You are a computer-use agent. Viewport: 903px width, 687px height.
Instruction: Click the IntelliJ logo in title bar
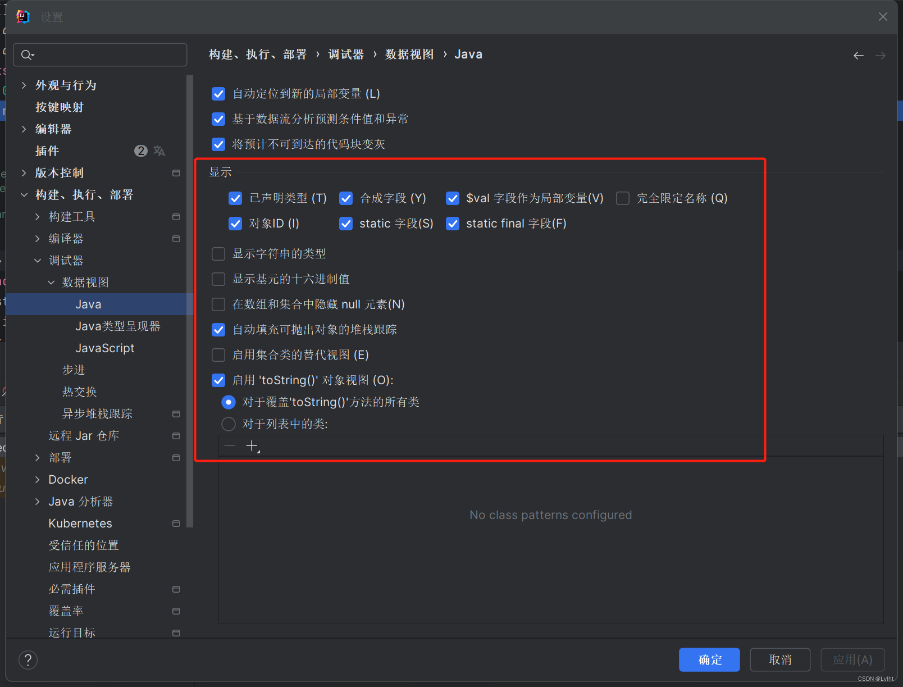(23, 17)
